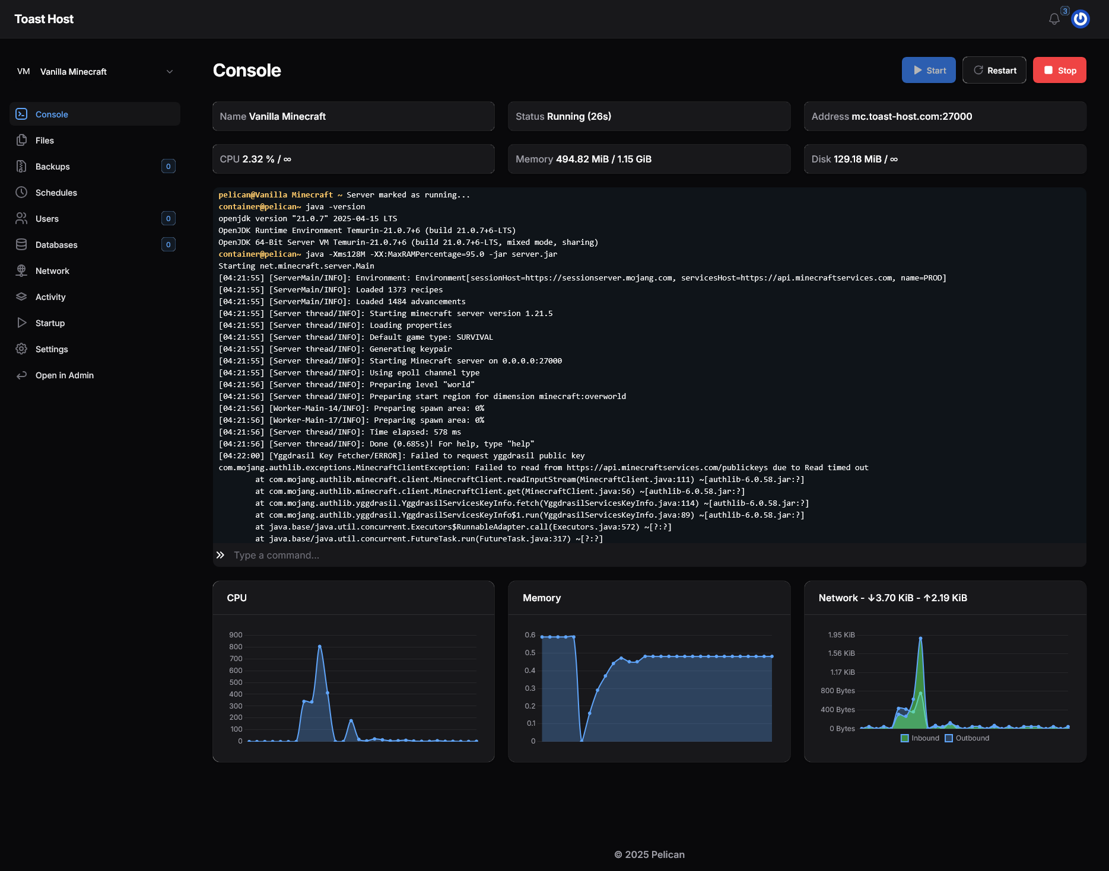The image size is (1109, 871).
Task: Follow the Open in Admin link
Action: (64, 375)
